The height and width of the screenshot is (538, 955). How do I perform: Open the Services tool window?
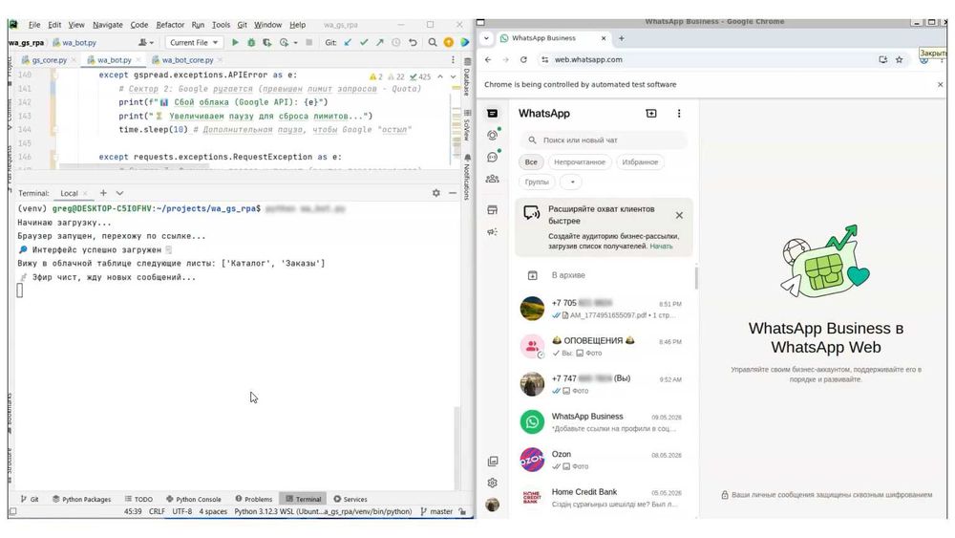[x=350, y=499]
